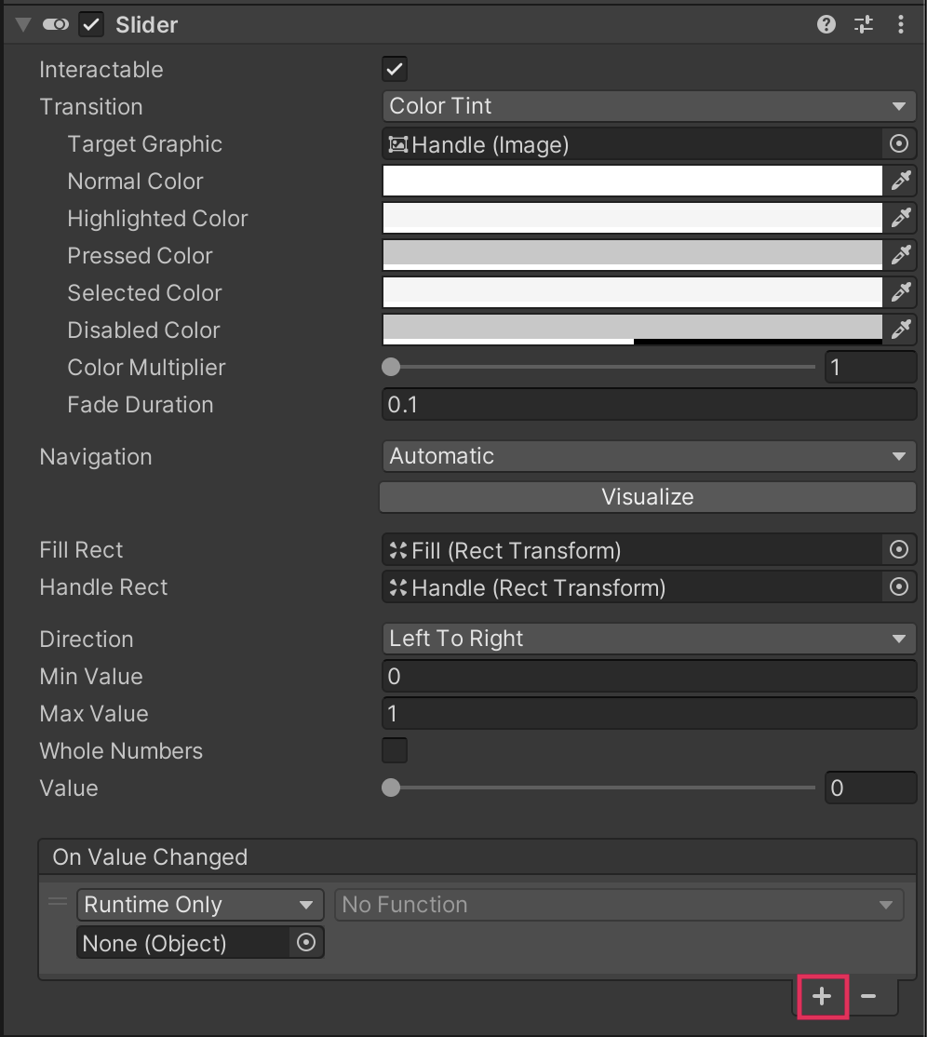Disable the Slider component checkbox
The height and width of the screenshot is (1037, 927).
pos(91,25)
